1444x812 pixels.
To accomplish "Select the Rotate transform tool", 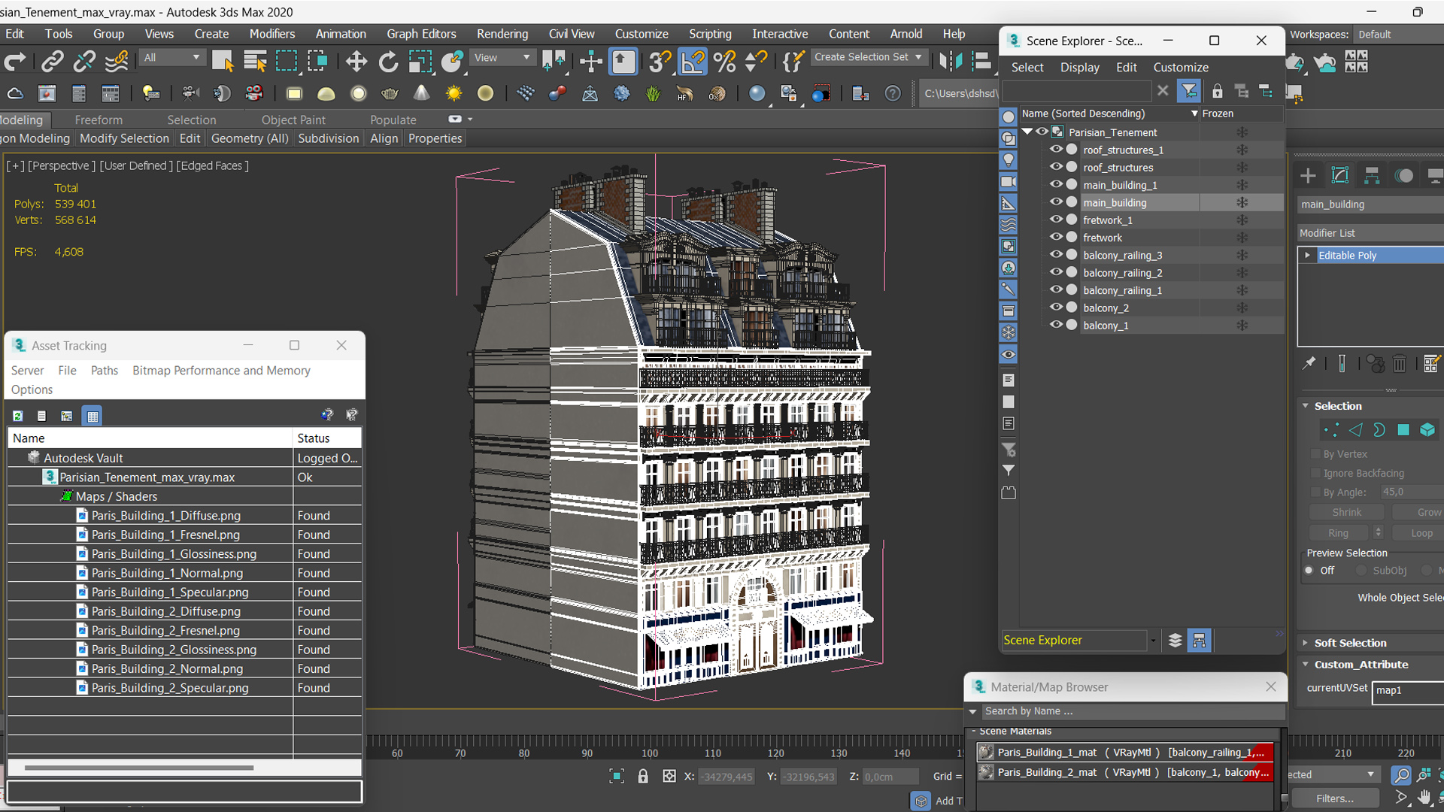I will (388, 62).
